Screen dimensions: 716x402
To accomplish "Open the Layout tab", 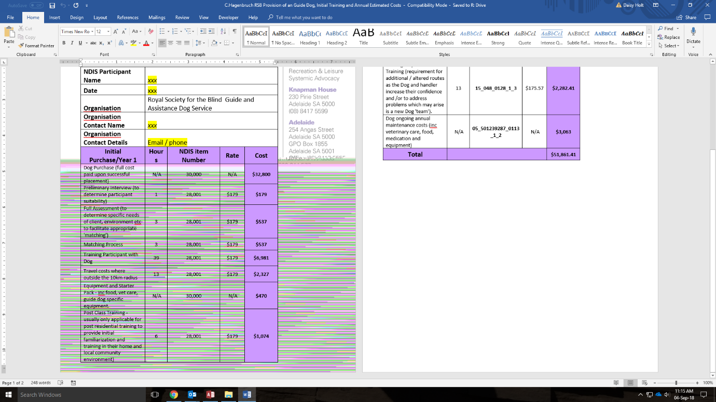I will click(100, 18).
